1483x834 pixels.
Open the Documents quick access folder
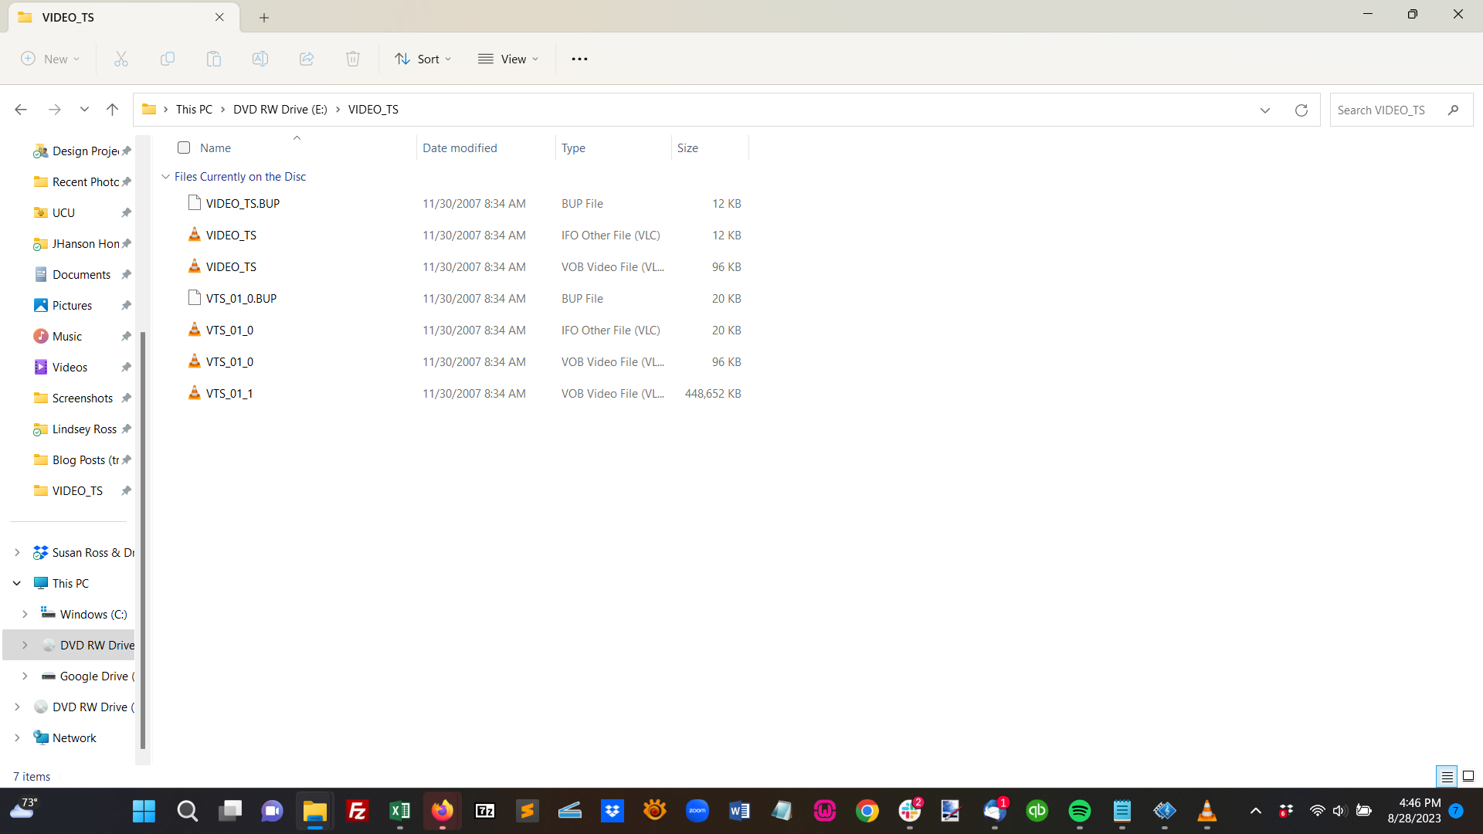coord(81,275)
